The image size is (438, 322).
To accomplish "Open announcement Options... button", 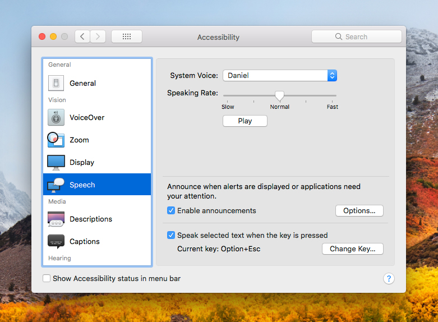I will [x=359, y=210].
